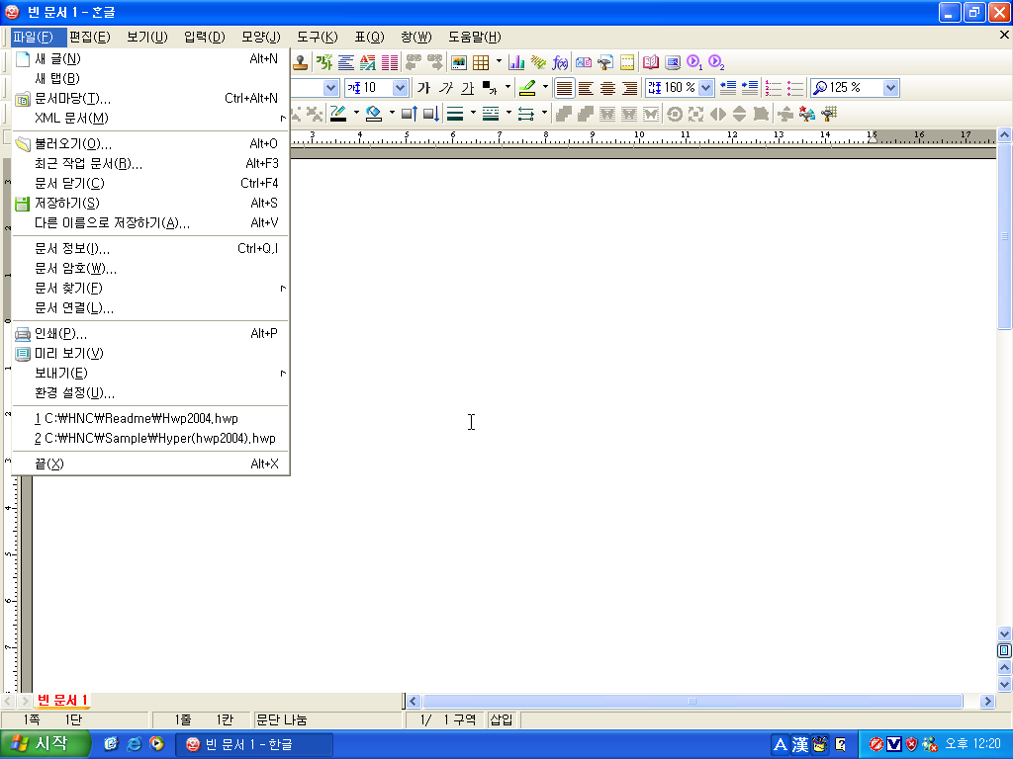The width and height of the screenshot is (1013, 759).
Task: Insert a picture using the image icon
Action: 459,62
